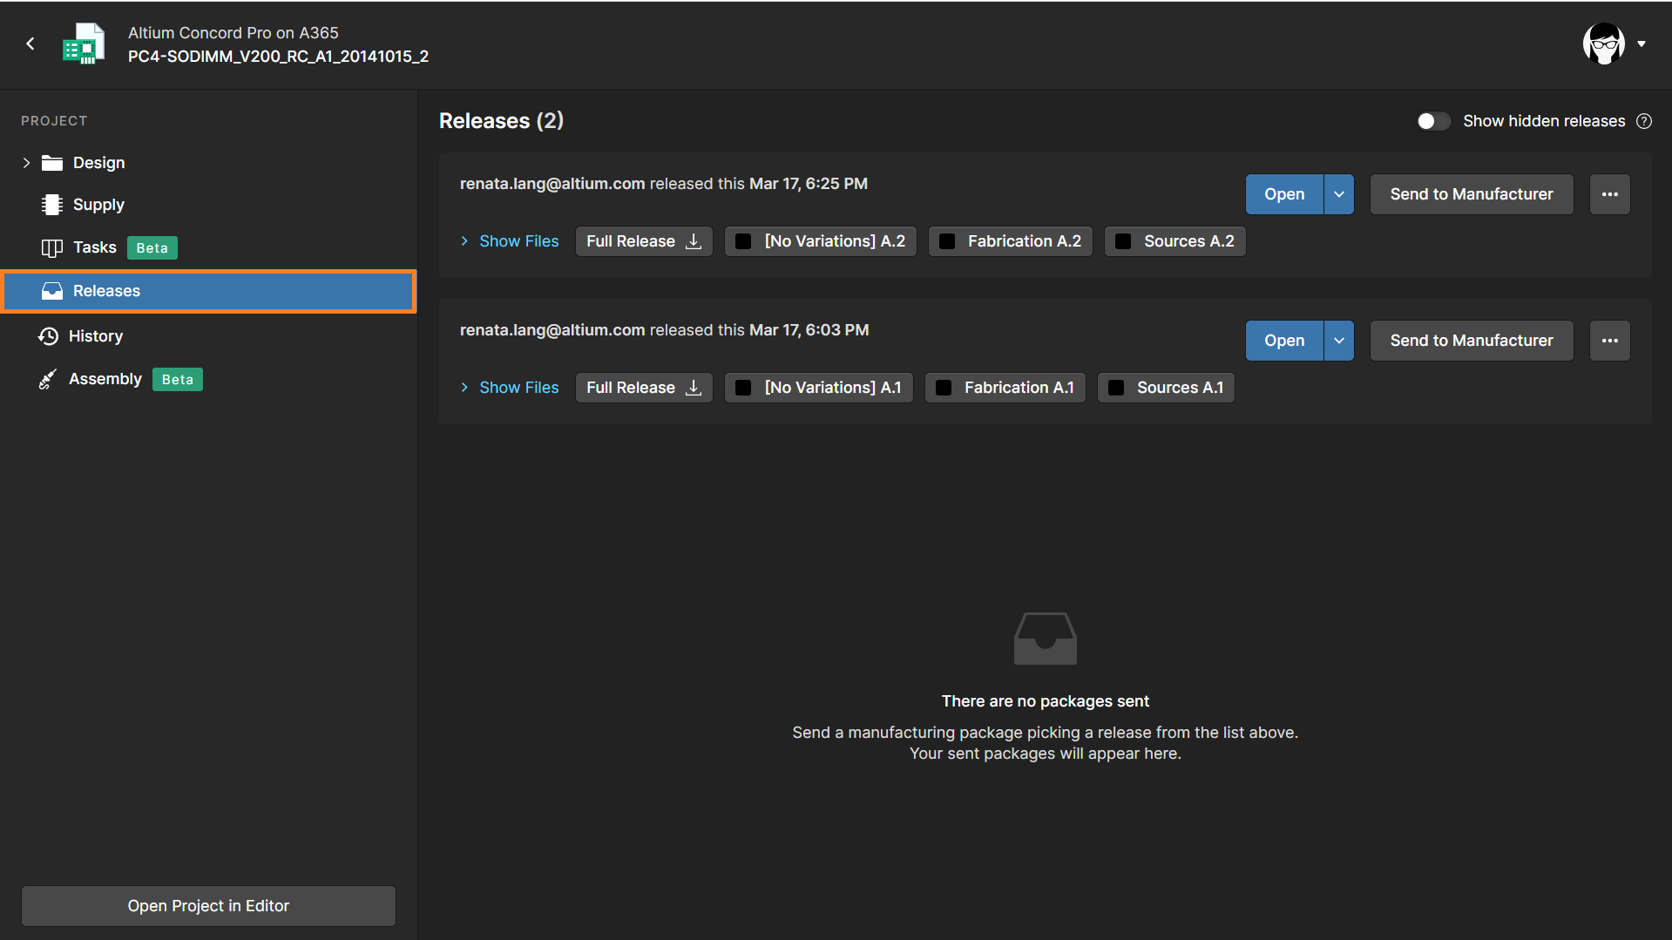Click the Design folder icon
This screenshot has height=940, width=1672.
pyautogui.click(x=52, y=163)
